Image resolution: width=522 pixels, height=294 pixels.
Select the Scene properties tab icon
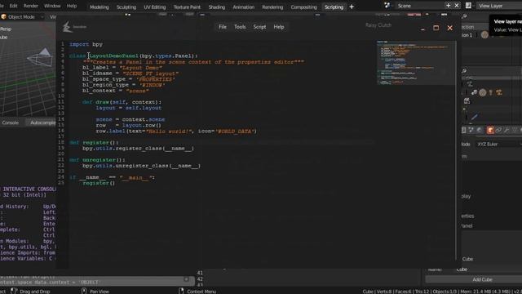pos(471,130)
